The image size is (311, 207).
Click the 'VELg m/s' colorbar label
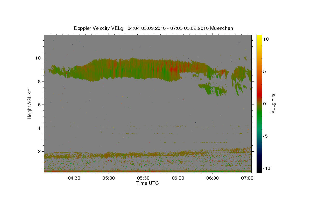pos(273,104)
